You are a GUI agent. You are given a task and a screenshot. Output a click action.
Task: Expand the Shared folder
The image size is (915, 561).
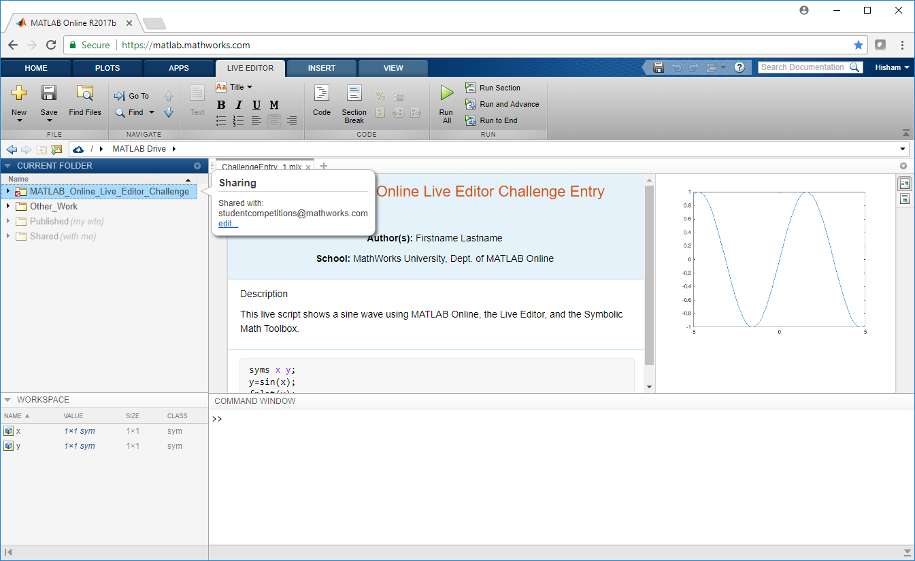coord(8,236)
